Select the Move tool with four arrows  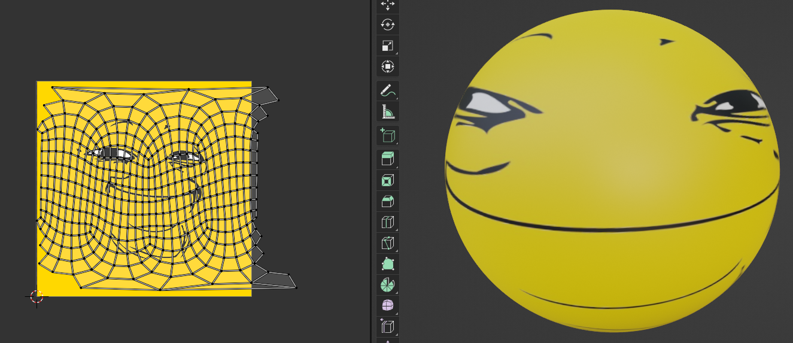click(x=387, y=5)
